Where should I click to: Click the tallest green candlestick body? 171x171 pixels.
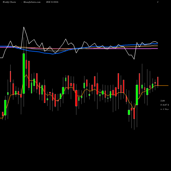coord(24,74)
